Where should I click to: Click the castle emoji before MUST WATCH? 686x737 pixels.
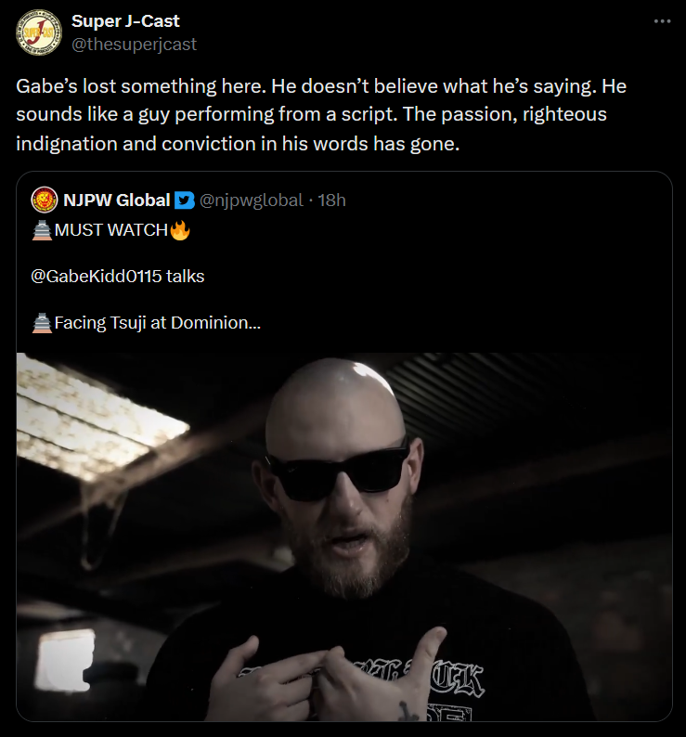[42, 230]
